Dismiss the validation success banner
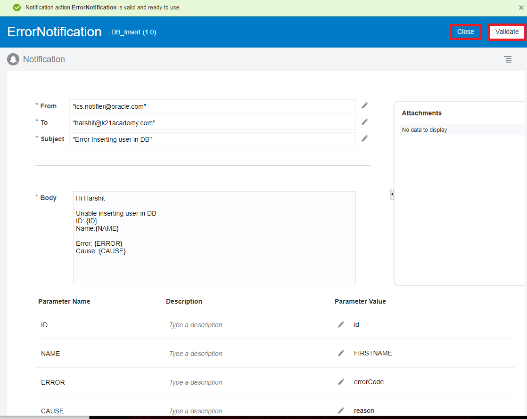The image size is (527, 419). coord(520,8)
